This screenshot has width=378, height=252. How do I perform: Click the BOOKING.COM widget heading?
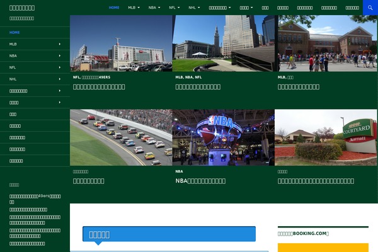(x=303, y=234)
